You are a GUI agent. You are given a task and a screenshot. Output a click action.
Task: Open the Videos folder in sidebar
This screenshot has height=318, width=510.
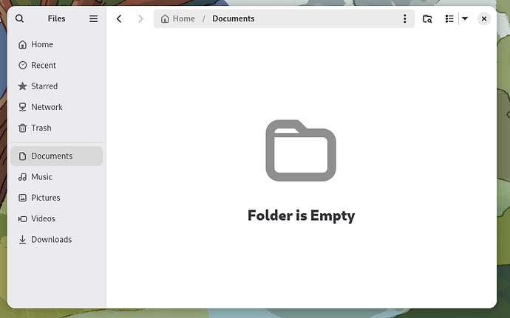point(57,218)
